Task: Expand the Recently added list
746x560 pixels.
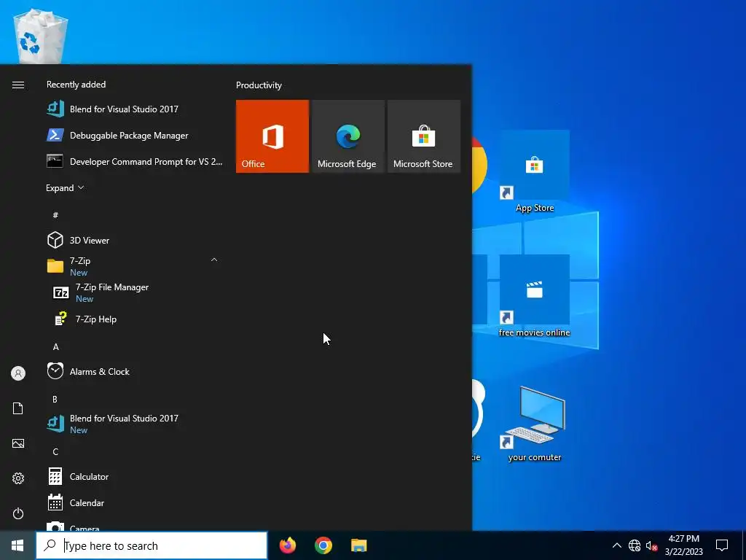Action: tap(65, 187)
